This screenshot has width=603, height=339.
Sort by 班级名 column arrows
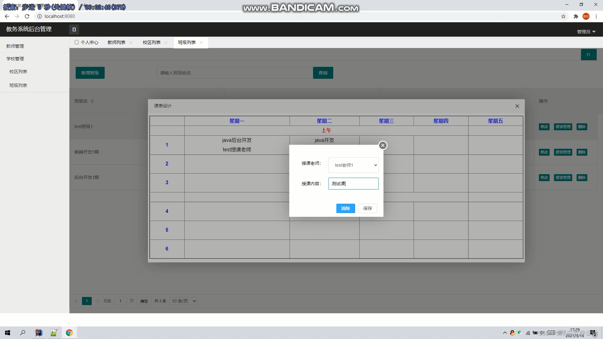[x=92, y=101]
